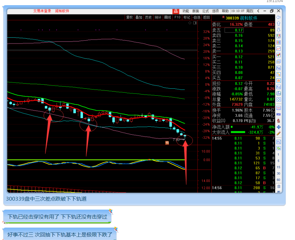295x240 pixels.
Task: Click the 卖五 price 8.17 field
Action: (234, 30)
